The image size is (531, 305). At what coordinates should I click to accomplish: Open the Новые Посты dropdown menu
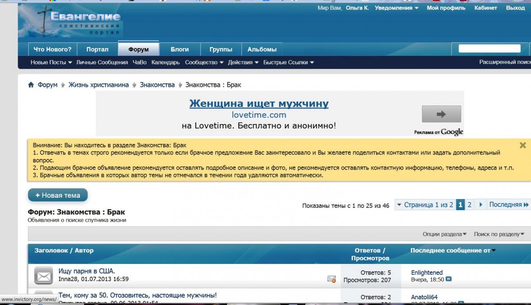(x=51, y=63)
